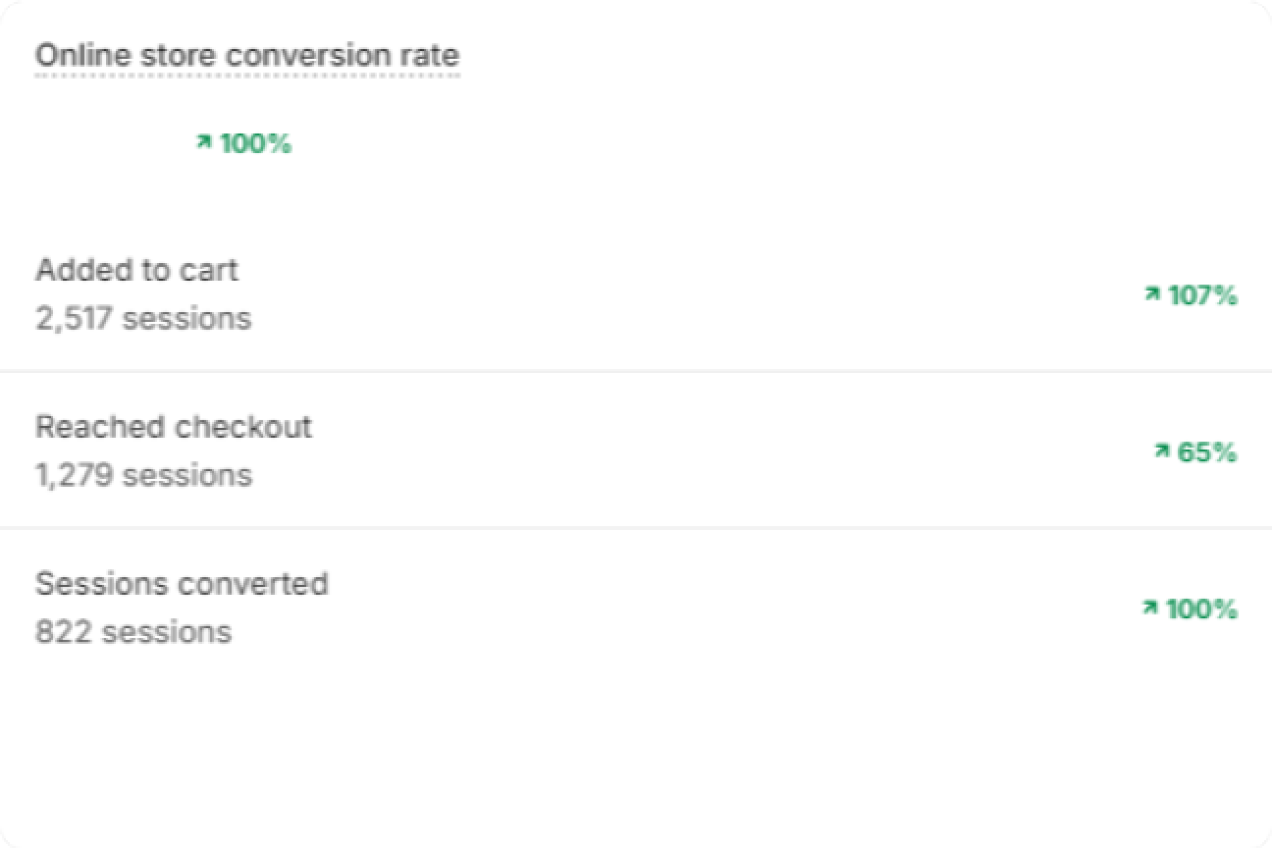Click the upward arrow icon next to 65%
The width and height of the screenshot is (1272, 848).
(1162, 451)
